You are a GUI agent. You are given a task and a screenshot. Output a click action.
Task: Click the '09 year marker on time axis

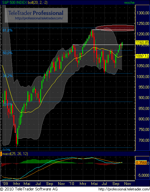[x=5, y=183]
